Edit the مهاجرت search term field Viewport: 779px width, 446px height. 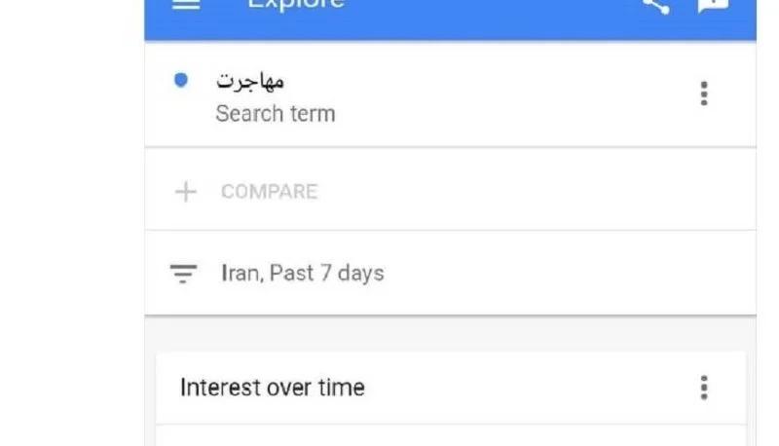coord(250,81)
